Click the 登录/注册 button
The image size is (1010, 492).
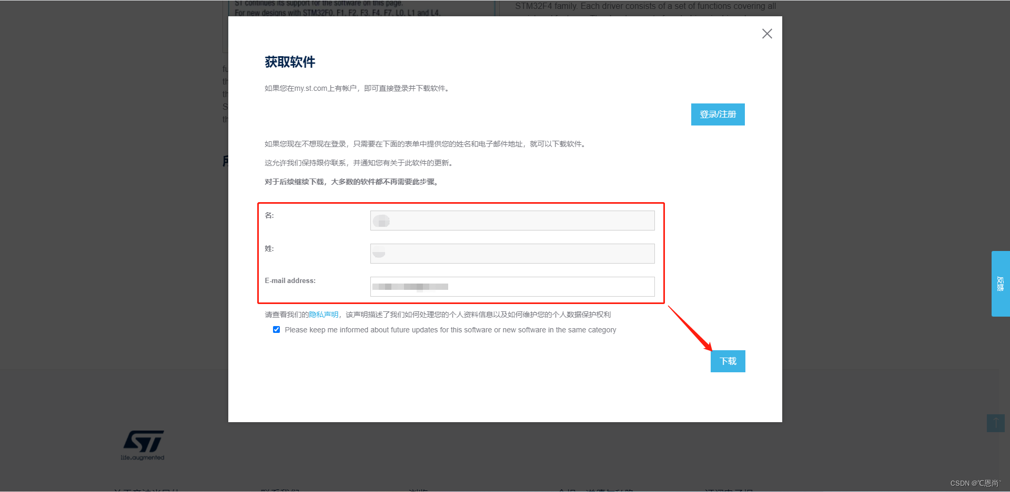(718, 114)
